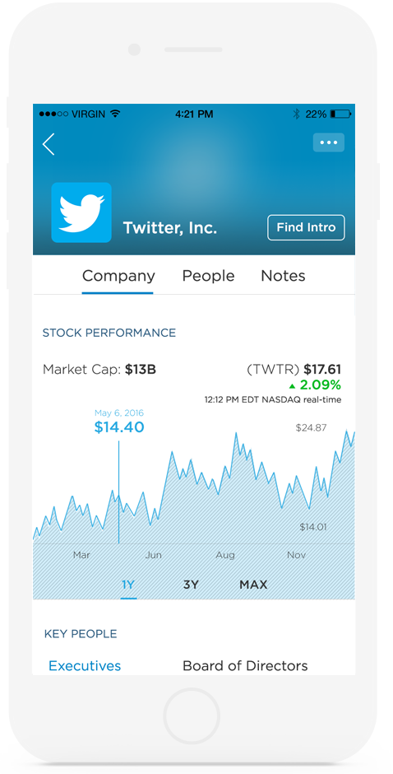
Task: Click the Find Intro button
Action: click(x=306, y=227)
